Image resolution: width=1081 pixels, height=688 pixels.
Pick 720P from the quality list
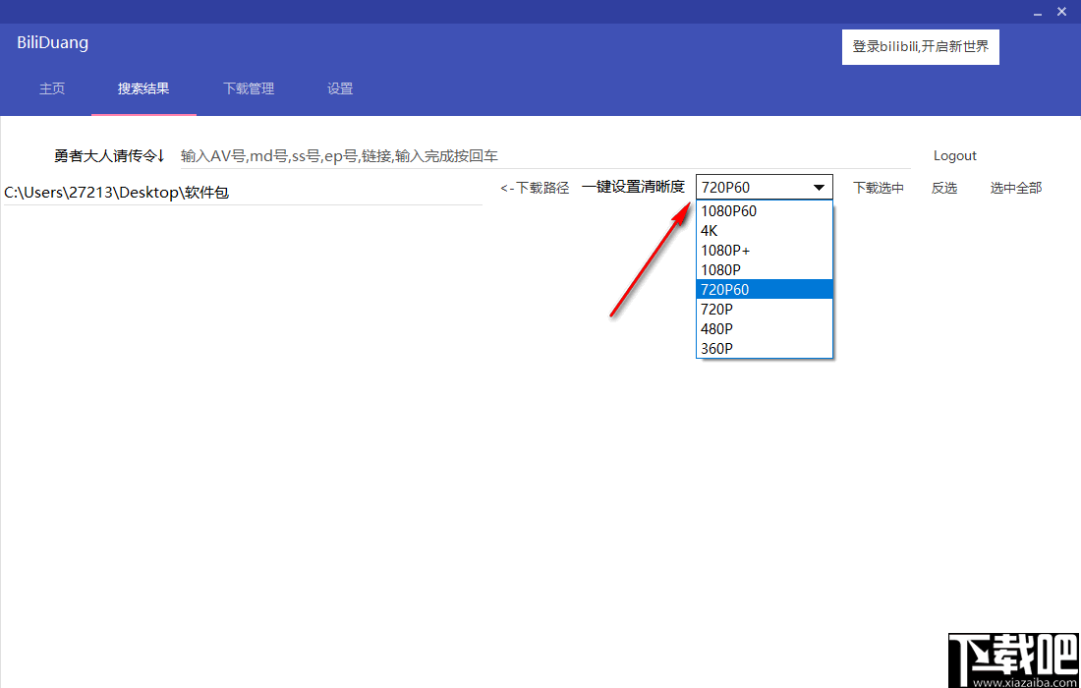(x=718, y=309)
